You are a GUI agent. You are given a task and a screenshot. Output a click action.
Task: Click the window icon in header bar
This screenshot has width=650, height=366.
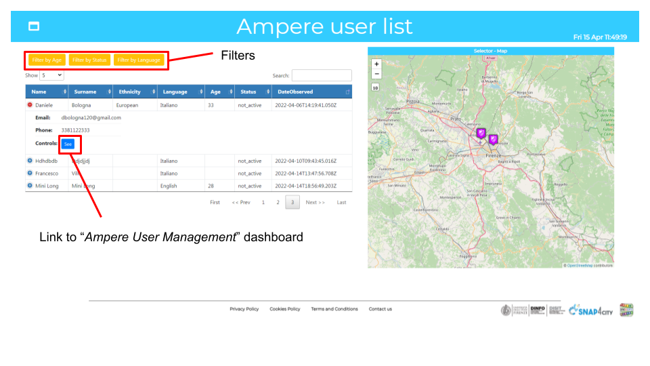(x=34, y=26)
